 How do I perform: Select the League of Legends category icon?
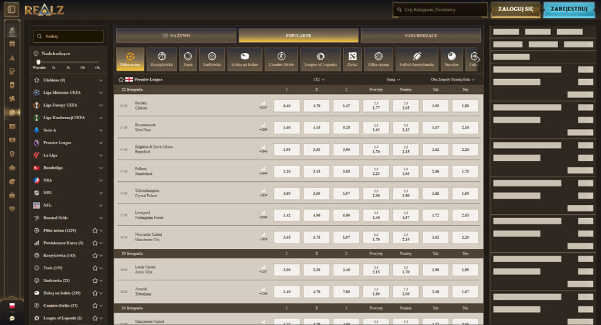click(320, 59)
